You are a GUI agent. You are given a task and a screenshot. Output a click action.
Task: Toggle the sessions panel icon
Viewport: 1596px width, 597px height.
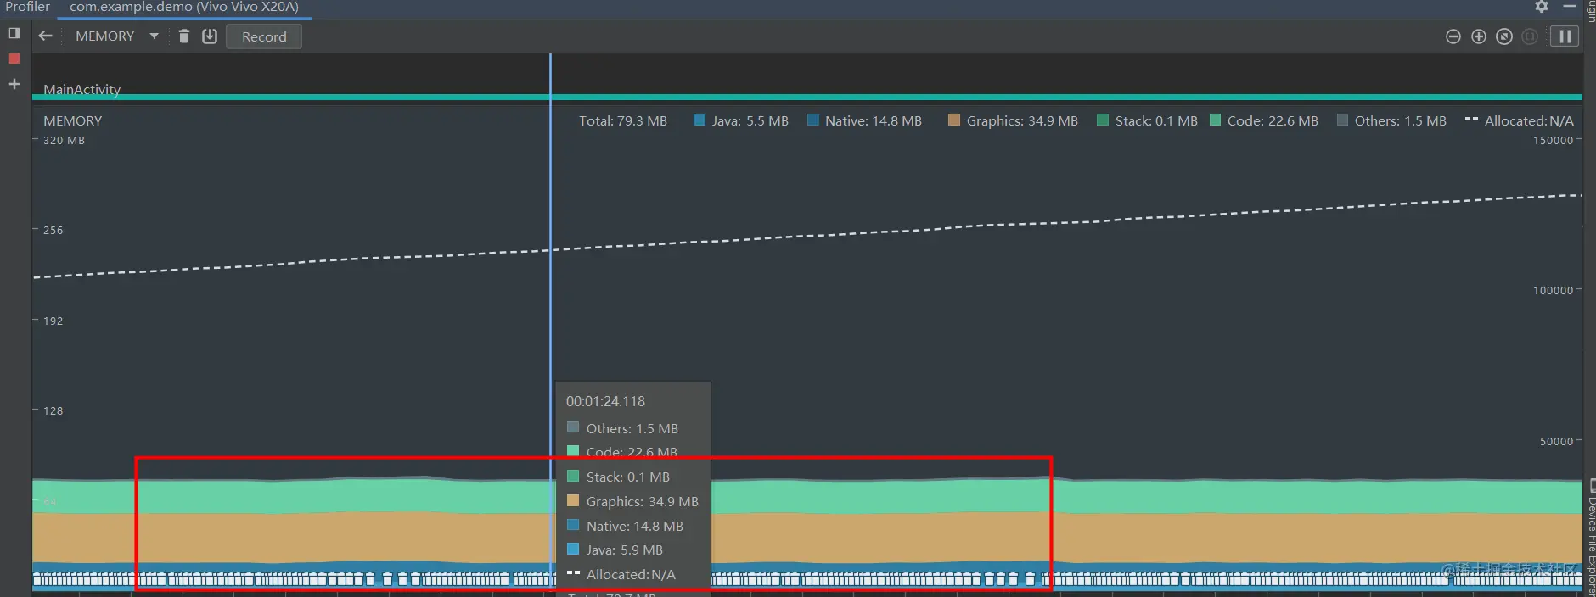(14, 33)
